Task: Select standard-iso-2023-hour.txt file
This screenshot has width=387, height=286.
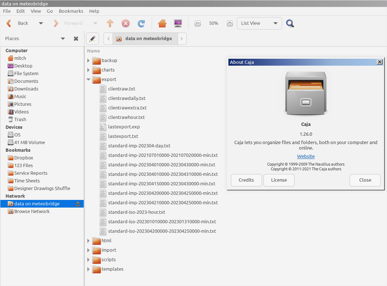Action: click(133, 212)
